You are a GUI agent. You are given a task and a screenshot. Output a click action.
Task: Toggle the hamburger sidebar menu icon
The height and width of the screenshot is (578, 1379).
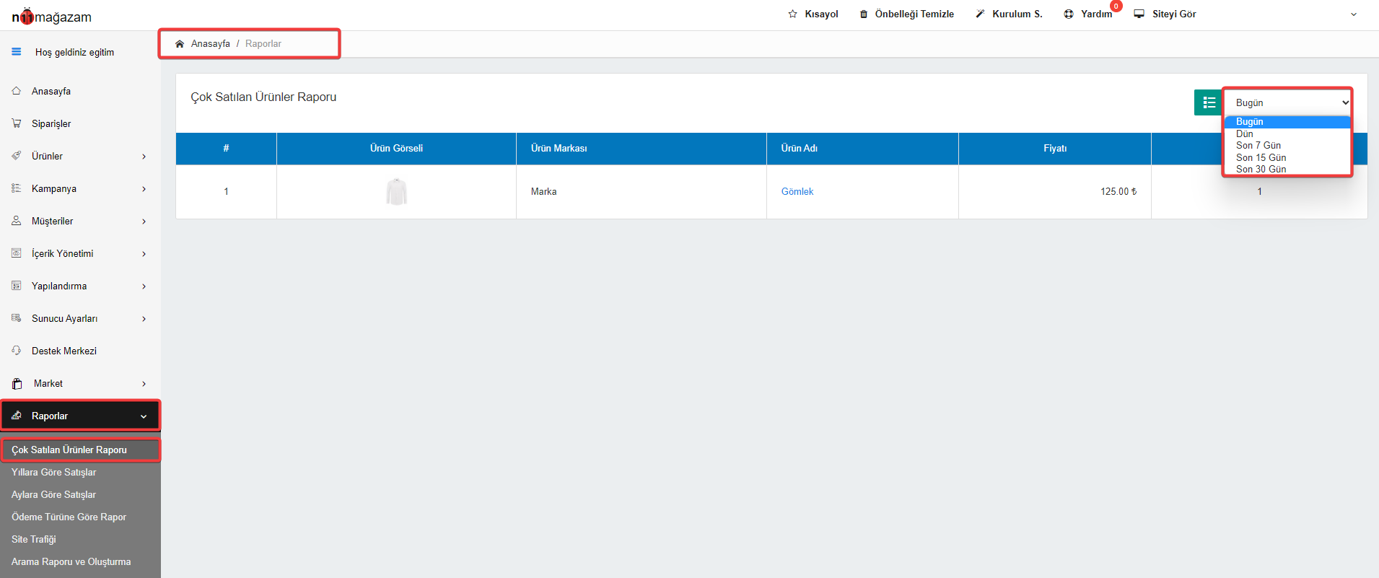(17, 52)
